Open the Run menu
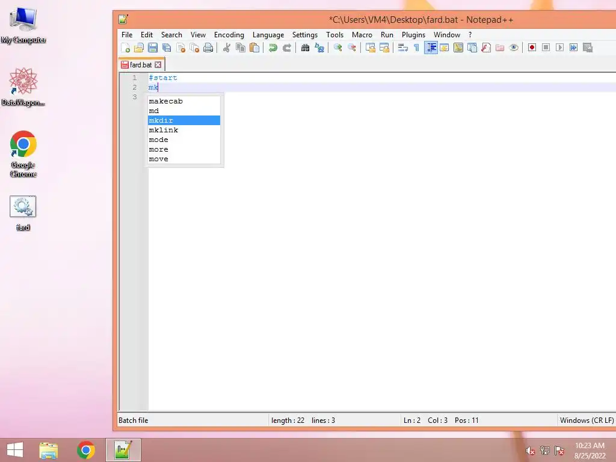Screen dimensions: 616x462 pos(387,34)
